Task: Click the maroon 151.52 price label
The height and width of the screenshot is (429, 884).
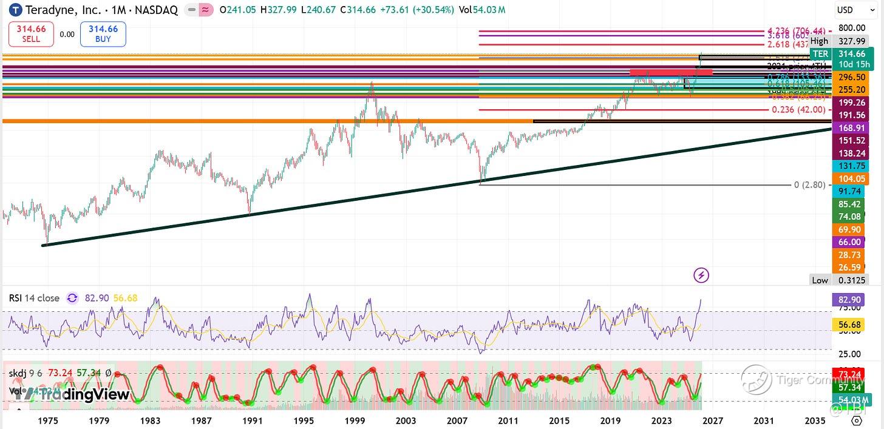Action: 850,141
